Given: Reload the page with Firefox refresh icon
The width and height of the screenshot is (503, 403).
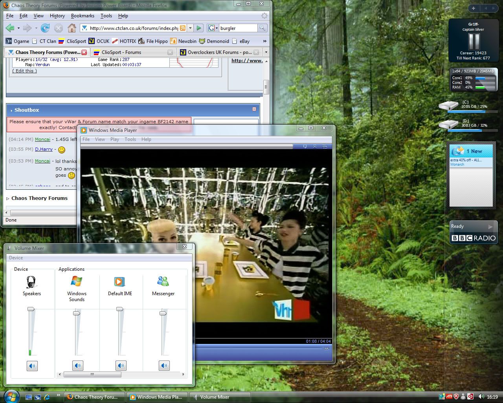Looking at the screenshot, I should tap(45, 28).
